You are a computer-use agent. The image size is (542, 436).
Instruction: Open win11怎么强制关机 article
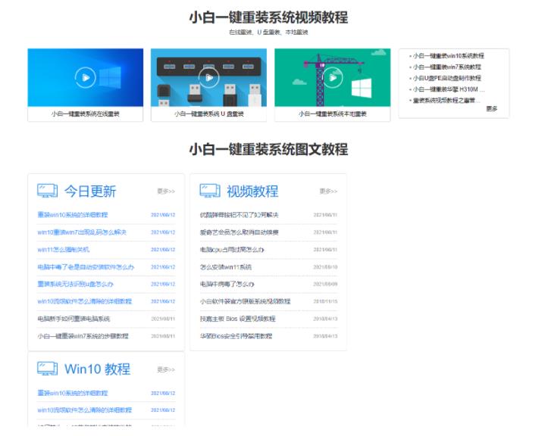click(64, 249)
